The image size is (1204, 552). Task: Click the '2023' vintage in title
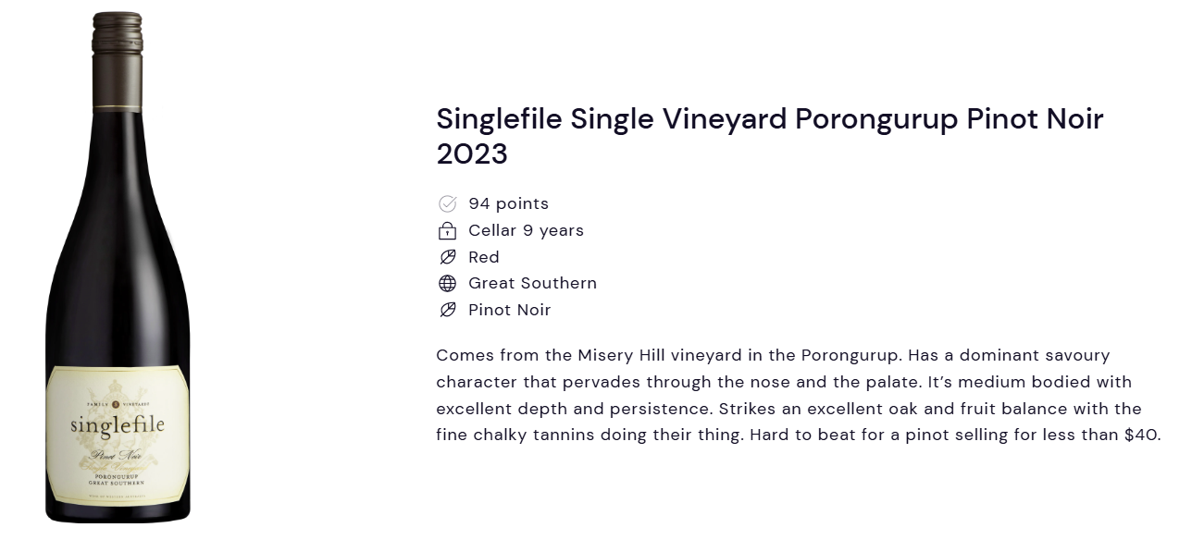(472, 153)
